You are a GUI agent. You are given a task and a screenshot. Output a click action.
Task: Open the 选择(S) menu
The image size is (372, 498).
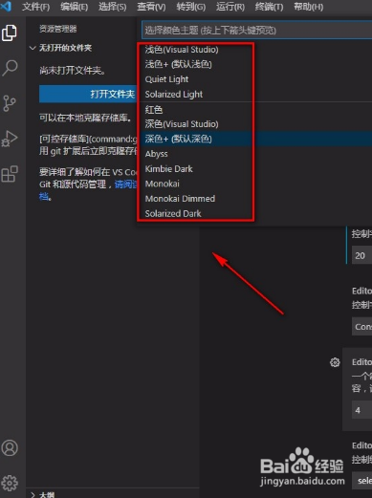[112, 7]
